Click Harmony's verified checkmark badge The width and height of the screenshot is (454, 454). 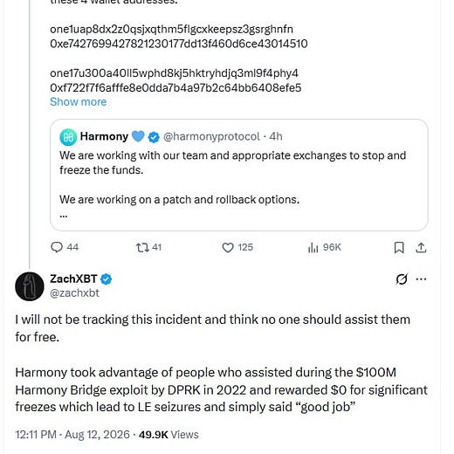coord(154,137)
